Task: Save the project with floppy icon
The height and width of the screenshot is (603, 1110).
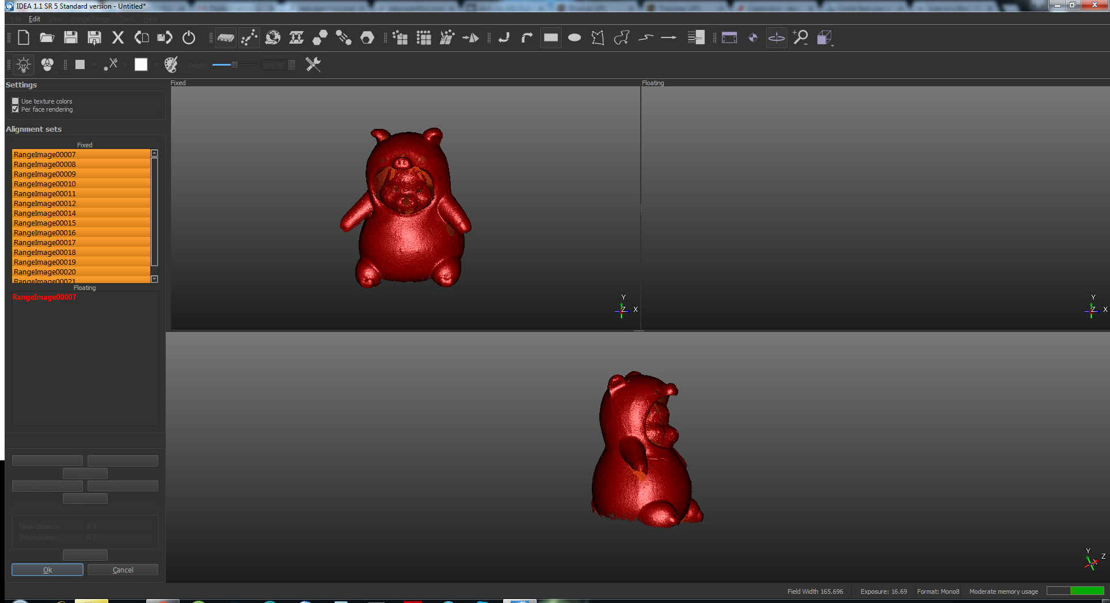Action: pyautogui.click(x=70, y=38)
